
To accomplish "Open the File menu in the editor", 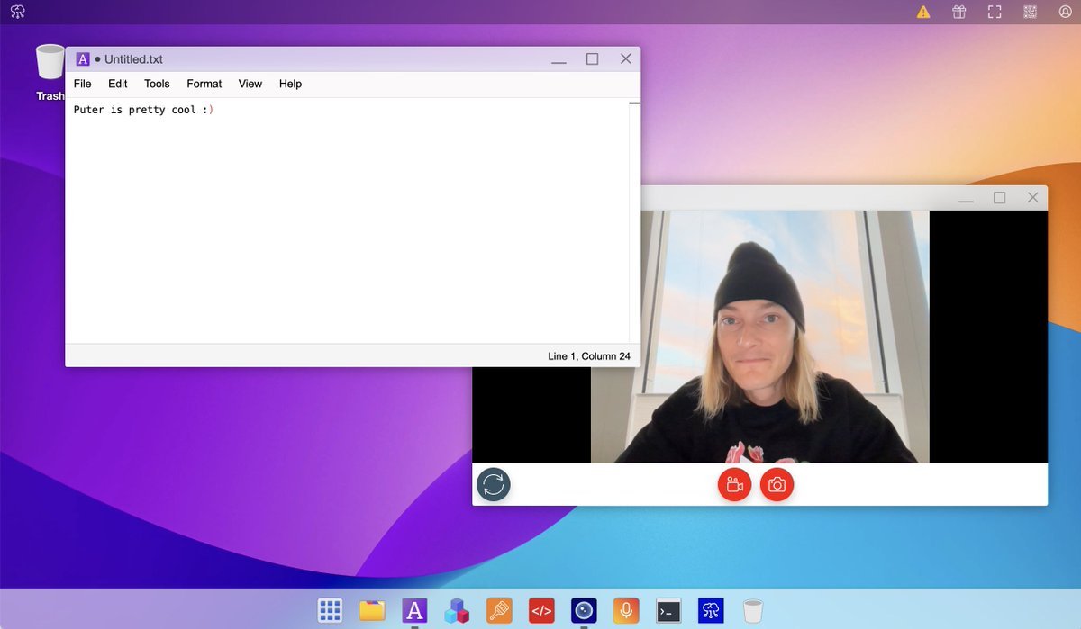I will (82, 84).
